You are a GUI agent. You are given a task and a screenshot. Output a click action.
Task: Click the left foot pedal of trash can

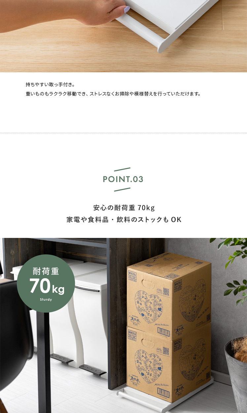(x=61, y=358)
